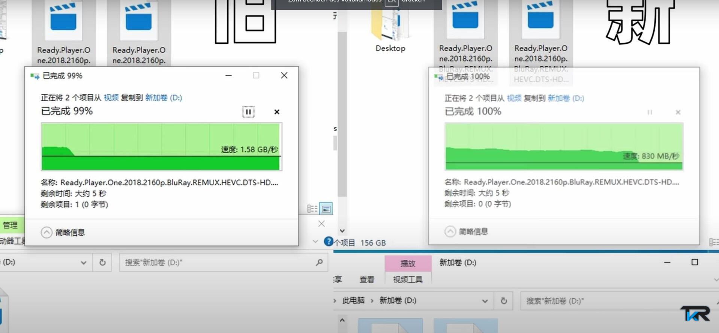Open the right address bar history dropdown
Image resolution: width=719 pixels, height=333 pixels.
pyautogui.click(x=485, y=301)
